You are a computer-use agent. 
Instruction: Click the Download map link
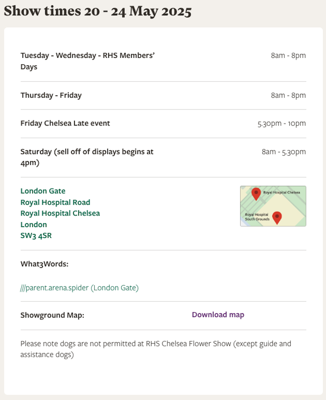pos(218,315)
